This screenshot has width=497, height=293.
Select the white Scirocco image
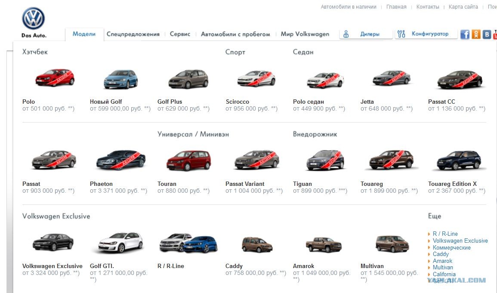click(x=256, y=79)
